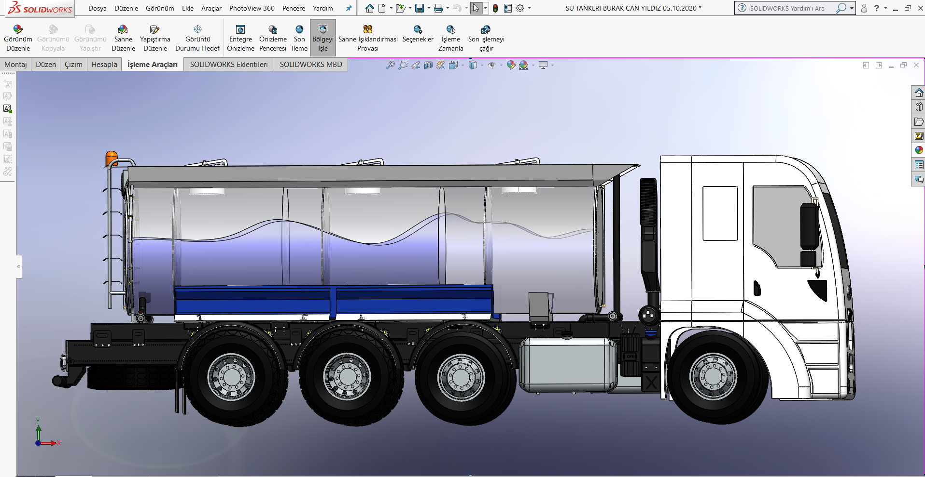Click Edit Appearance color ball icon
The image size is (925, 477).
click(x=511, y=65)
